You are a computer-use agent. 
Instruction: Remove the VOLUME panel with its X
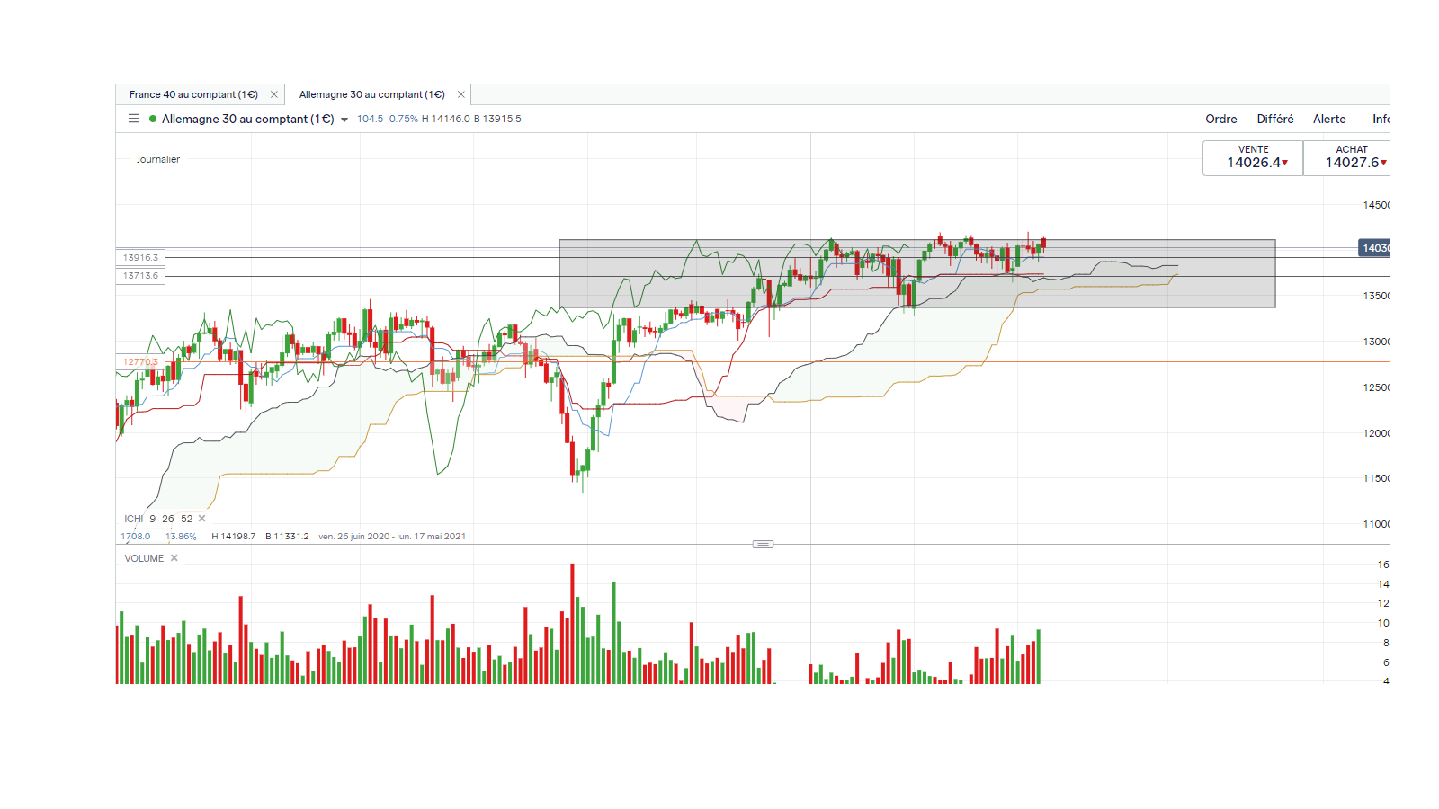point(174,558)
